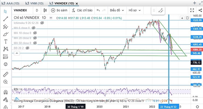203x109 pixels.
Task: Click the floating toolbar line tool icon
Action: [161, 11]
